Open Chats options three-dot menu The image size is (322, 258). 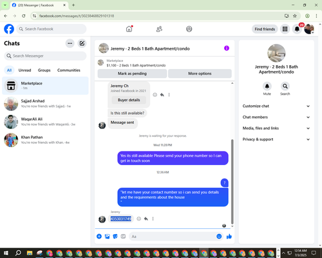click(70, 43)
